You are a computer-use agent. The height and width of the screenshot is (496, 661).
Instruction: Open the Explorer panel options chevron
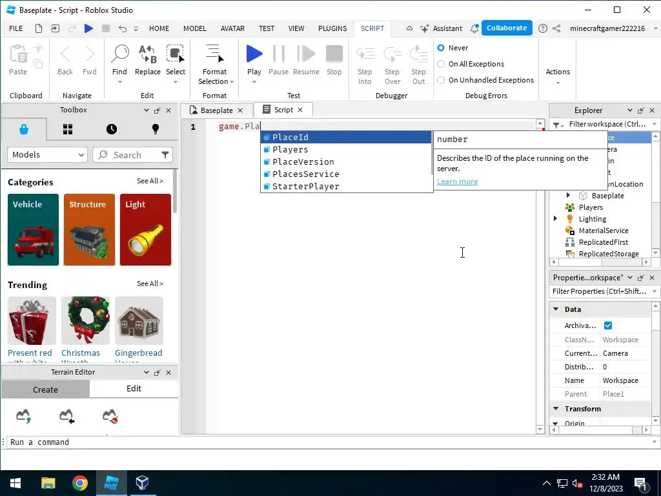pos(629,110)
